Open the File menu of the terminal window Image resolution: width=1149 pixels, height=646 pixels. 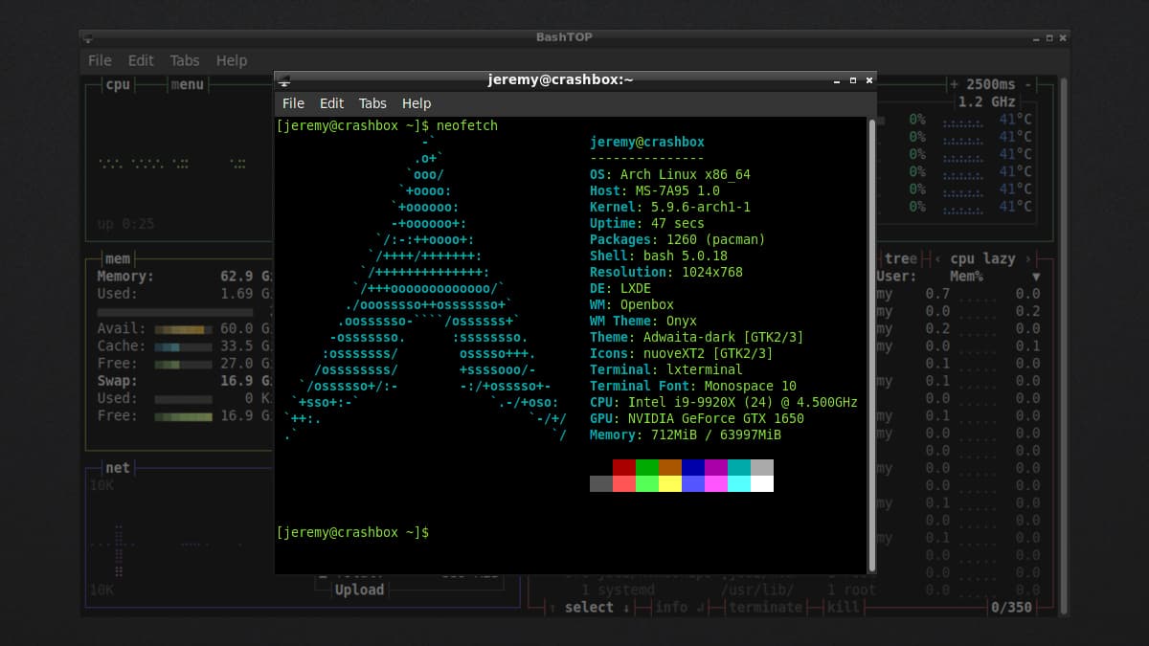[293, 103]
